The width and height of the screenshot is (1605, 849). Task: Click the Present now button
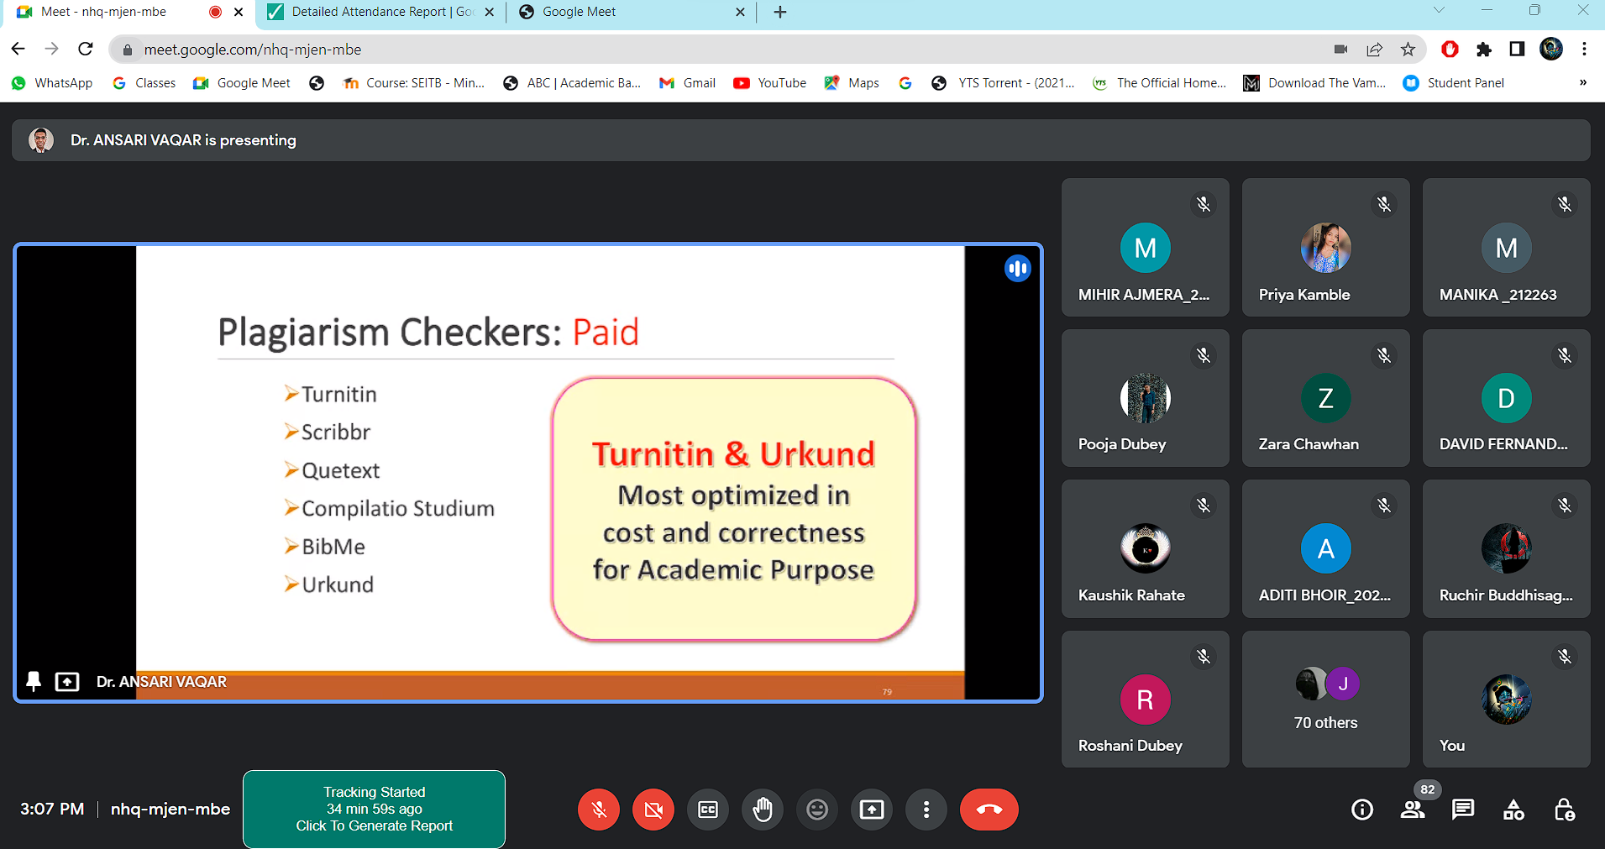pyautogui.click(x=872, y=810)
